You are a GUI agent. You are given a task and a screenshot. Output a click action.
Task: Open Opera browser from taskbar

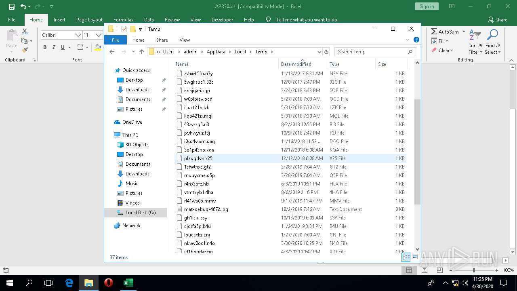point(108,283)
